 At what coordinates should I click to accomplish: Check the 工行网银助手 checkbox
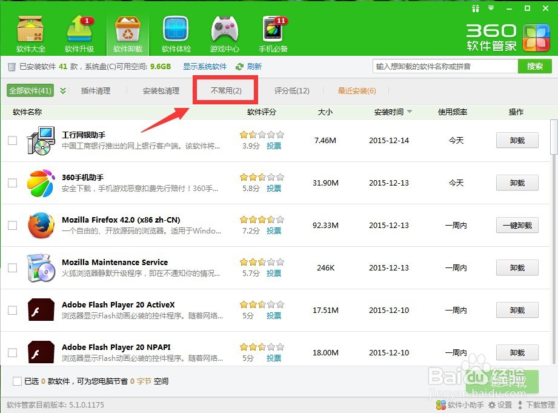point(13,141)
